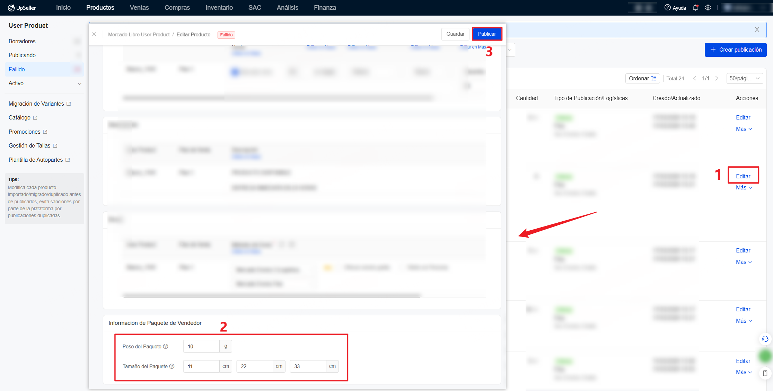Close the Editar Producto panel
This screenshot has width=773, height=391.
tap(94, 34)
